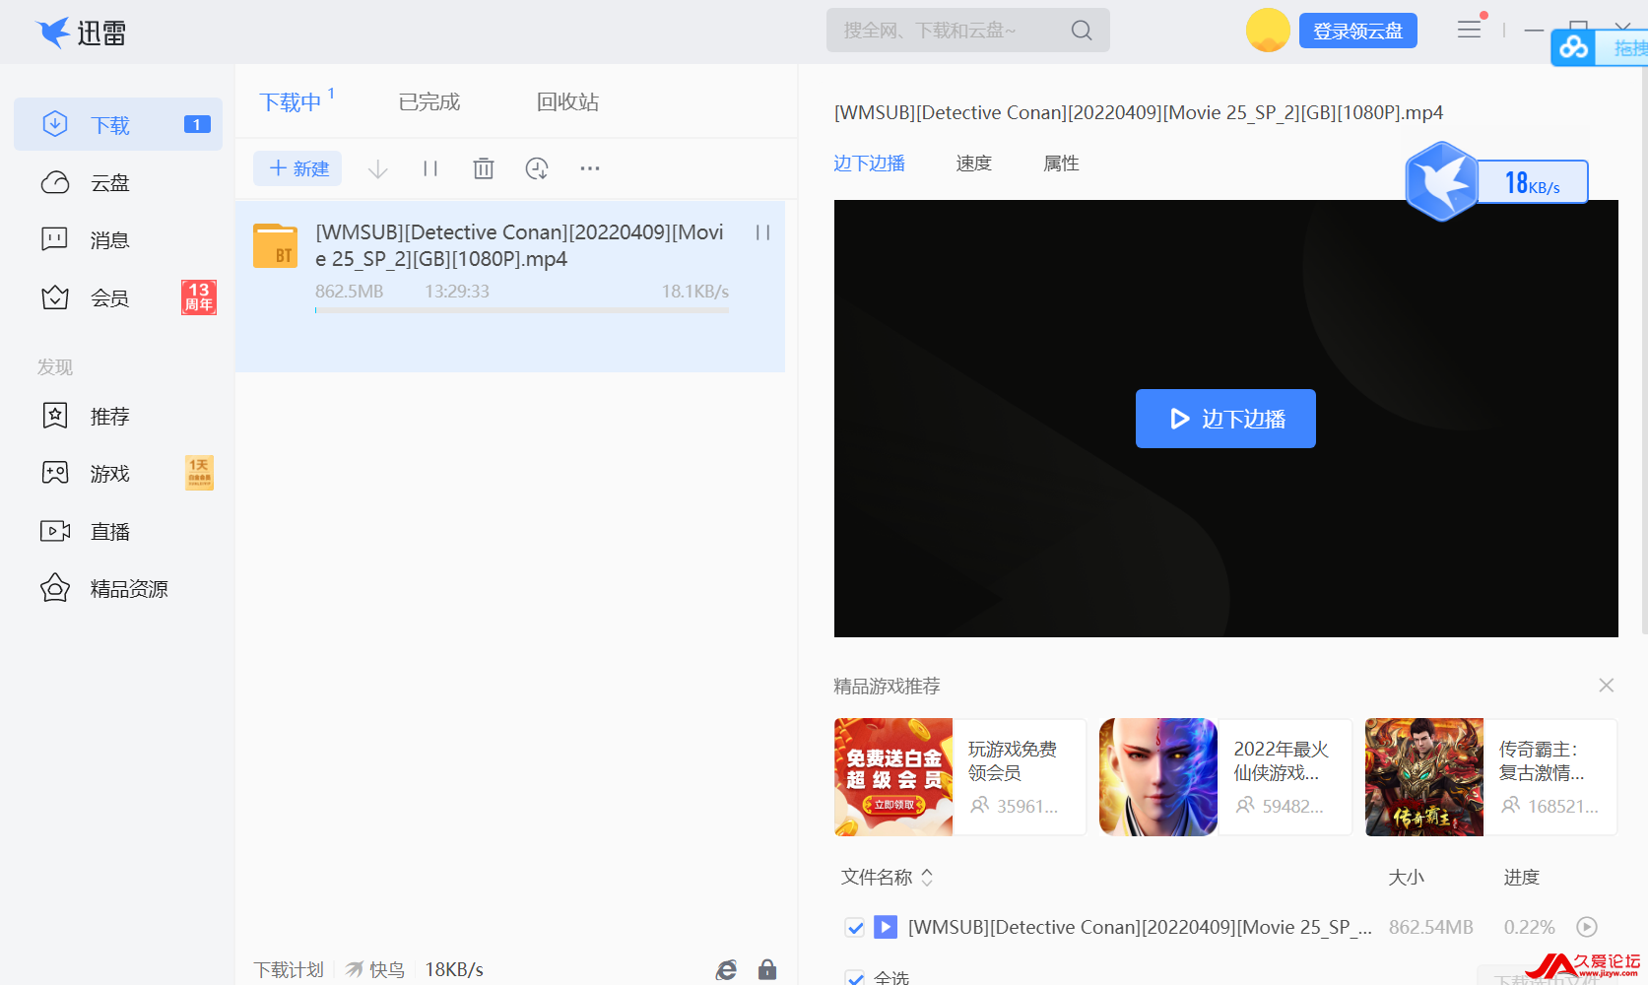
Task: Delete task with trash can icon
Action: (483, 168)
